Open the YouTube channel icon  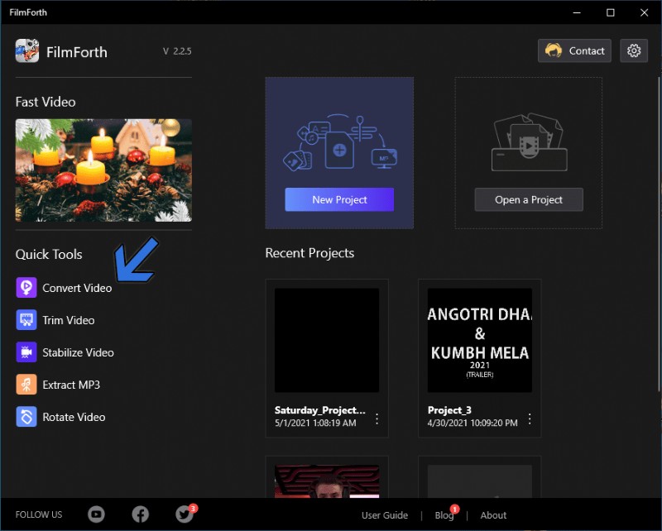coord(97,514)
